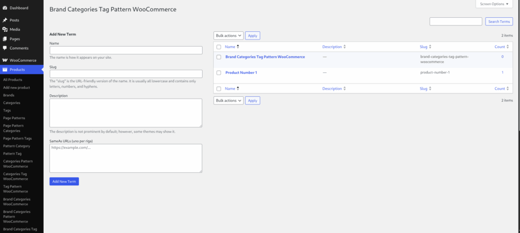Click the top Apply button
This screenshot has height=233, width=520.
point(253,35)
